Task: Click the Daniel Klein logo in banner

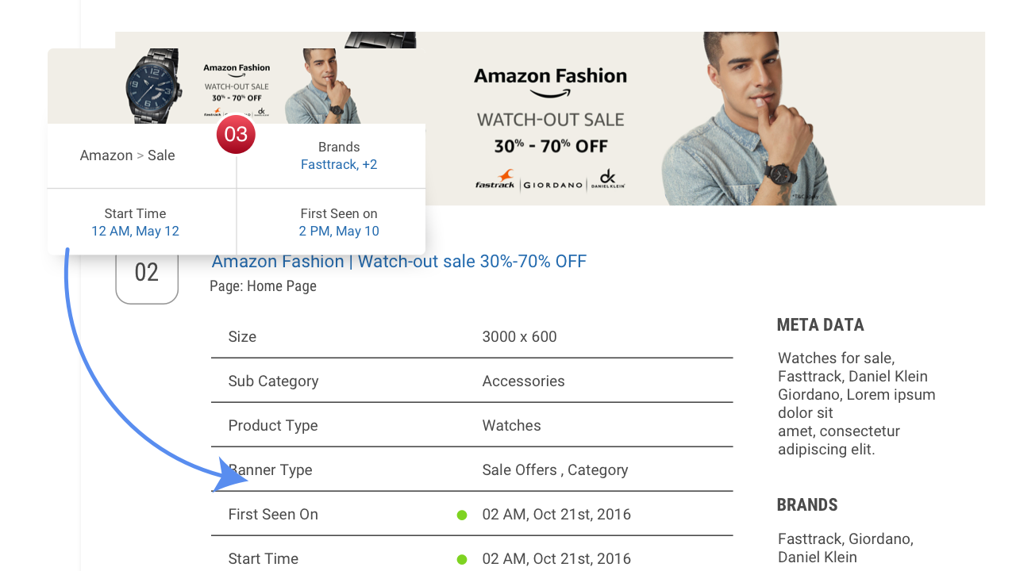Action: point(608,179)
